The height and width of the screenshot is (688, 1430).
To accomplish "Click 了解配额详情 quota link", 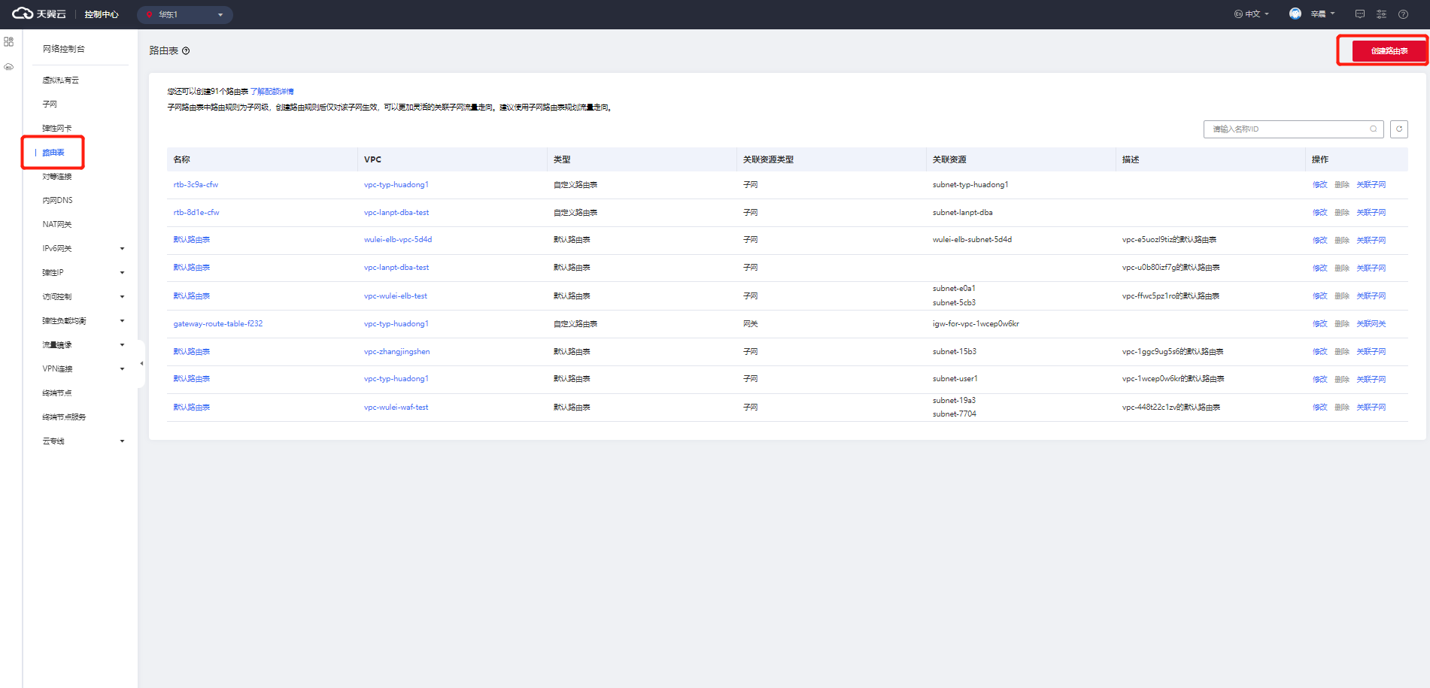I will click(272, 92).
